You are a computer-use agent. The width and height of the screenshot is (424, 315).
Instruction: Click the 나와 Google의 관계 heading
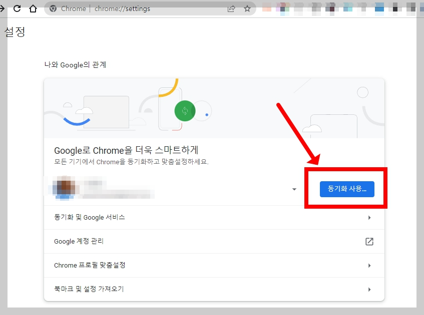click(x=75, y=65)
